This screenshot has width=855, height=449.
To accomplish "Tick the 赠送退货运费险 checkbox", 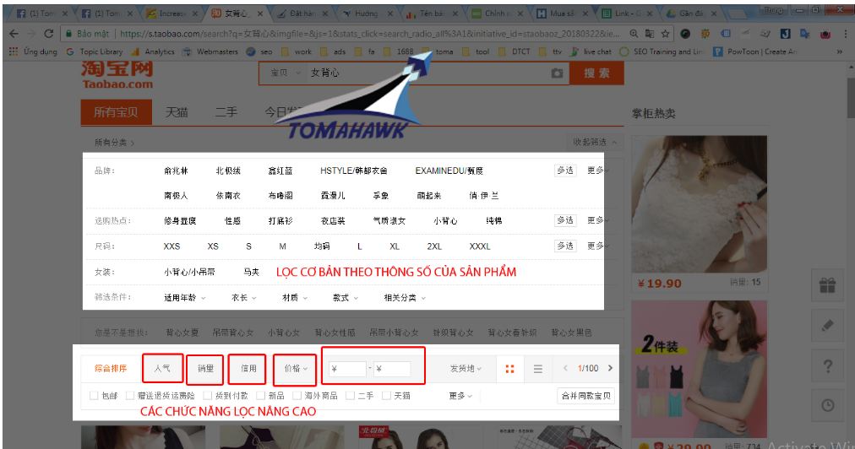I will coord(130,396).
